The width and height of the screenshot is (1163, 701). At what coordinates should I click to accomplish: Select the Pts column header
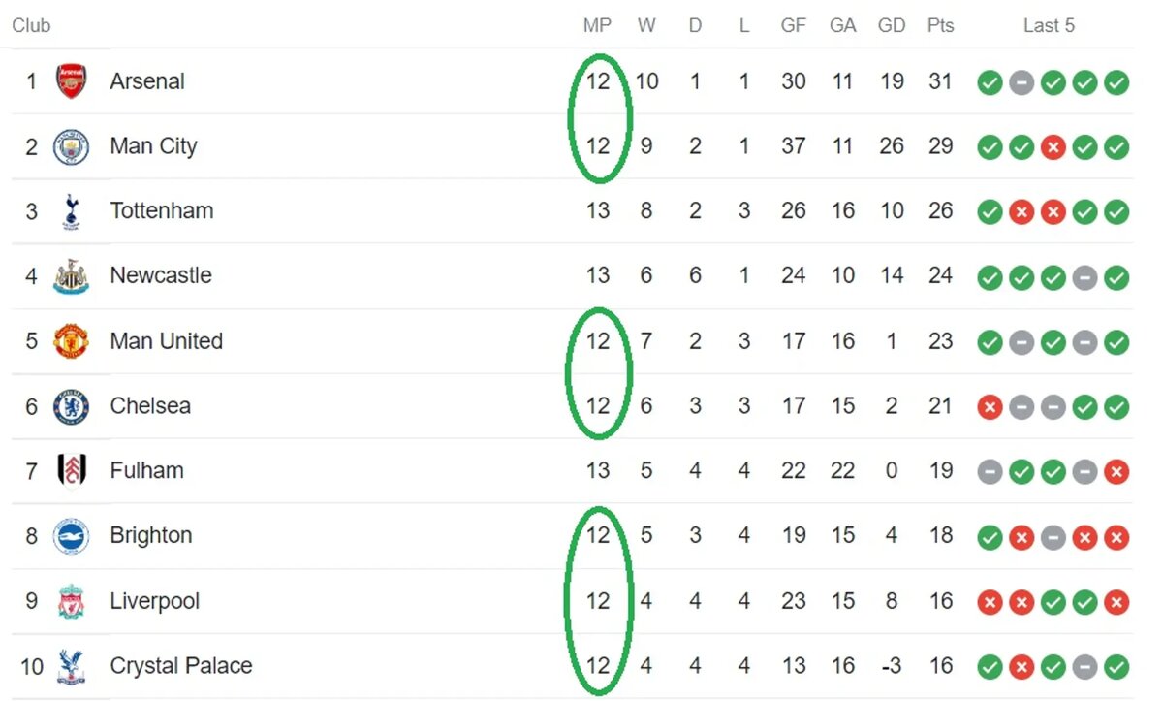940,25
